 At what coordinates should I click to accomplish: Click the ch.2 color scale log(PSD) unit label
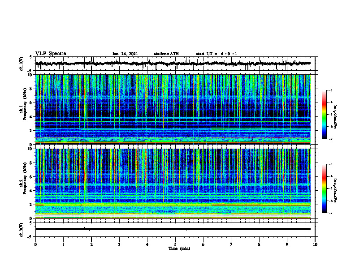(x=336, y=190)
